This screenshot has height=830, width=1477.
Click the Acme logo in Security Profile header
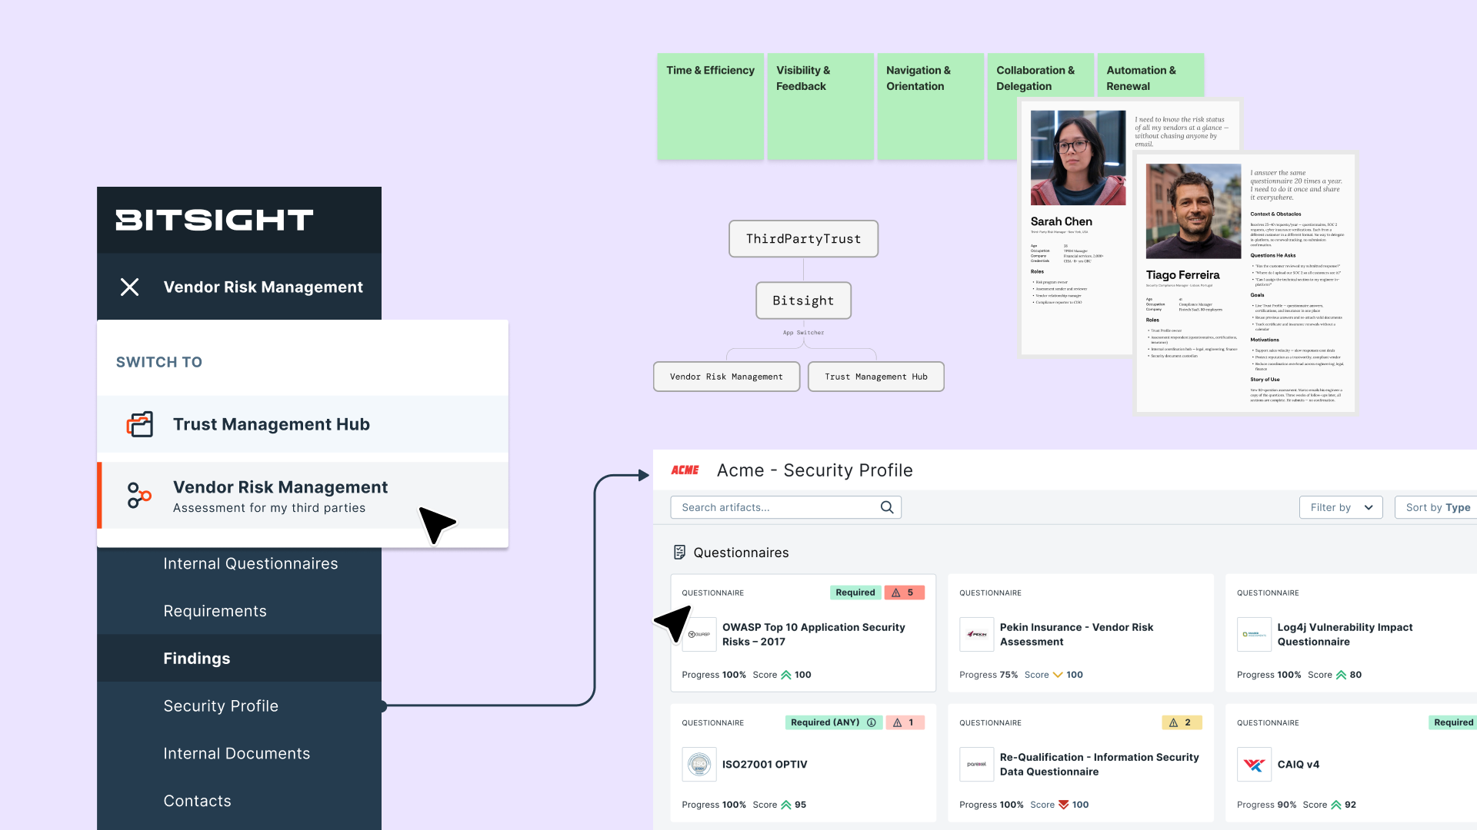pos(685,470)
